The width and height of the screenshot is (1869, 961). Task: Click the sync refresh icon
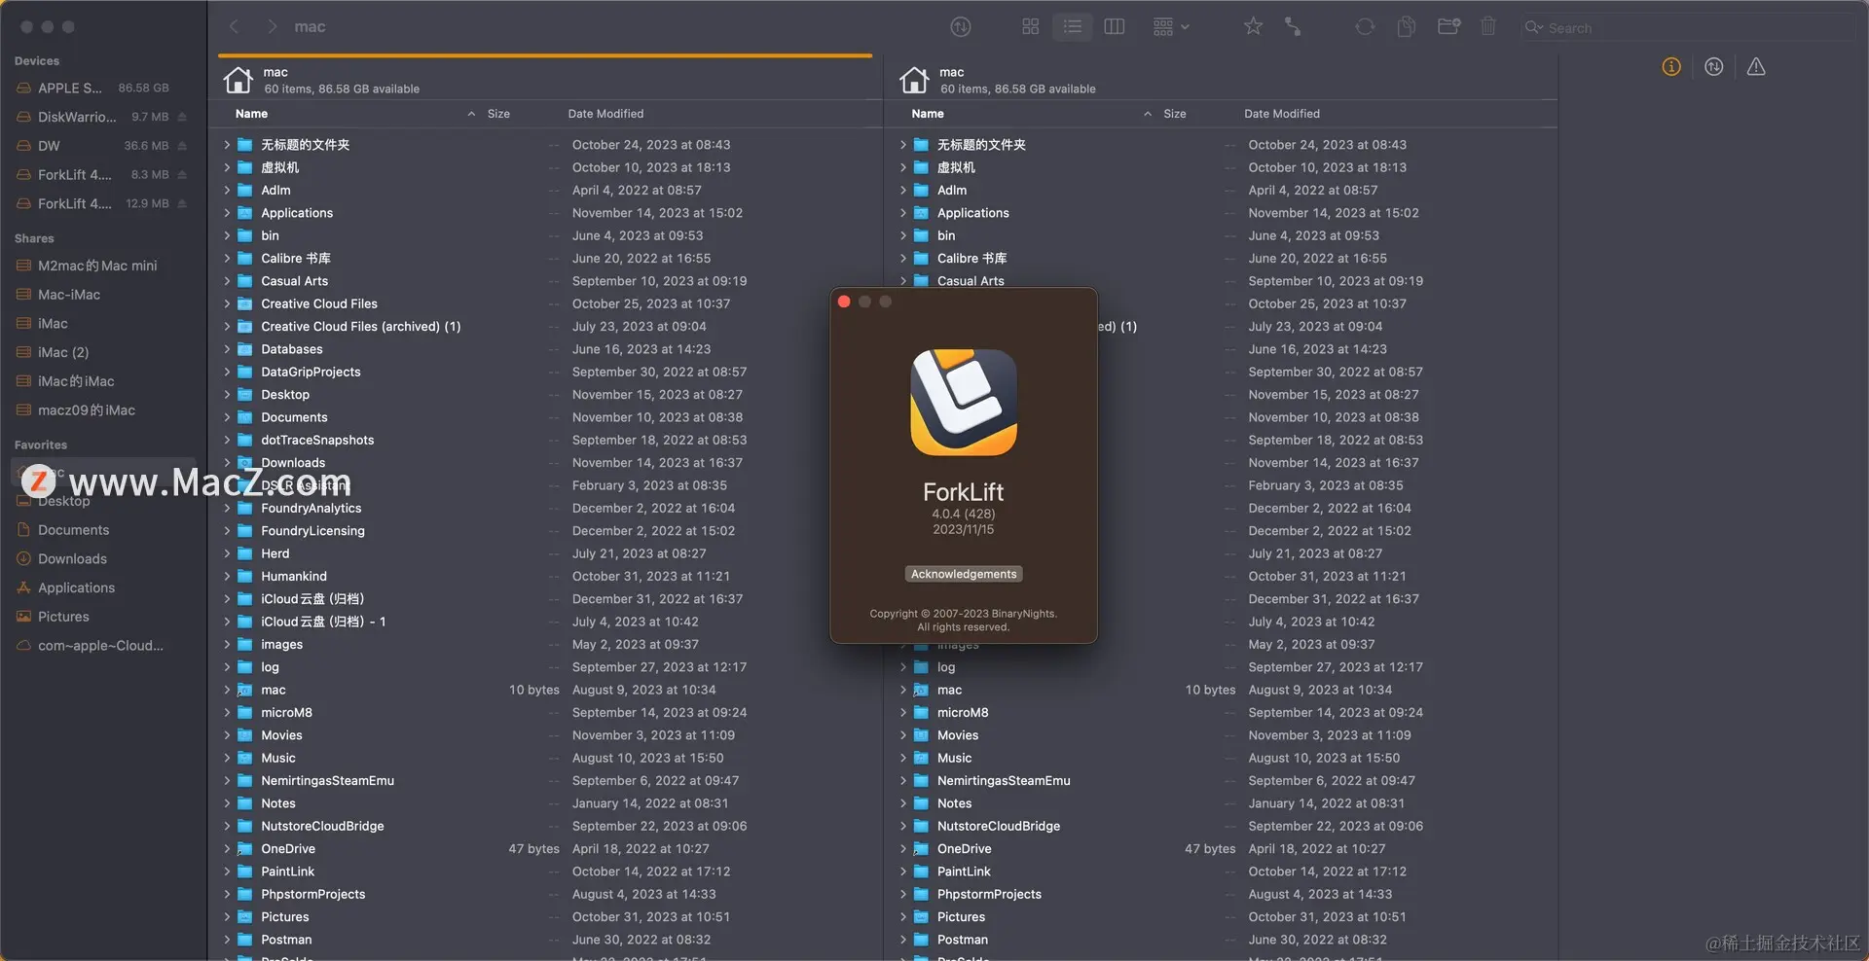pos(1365,27)
